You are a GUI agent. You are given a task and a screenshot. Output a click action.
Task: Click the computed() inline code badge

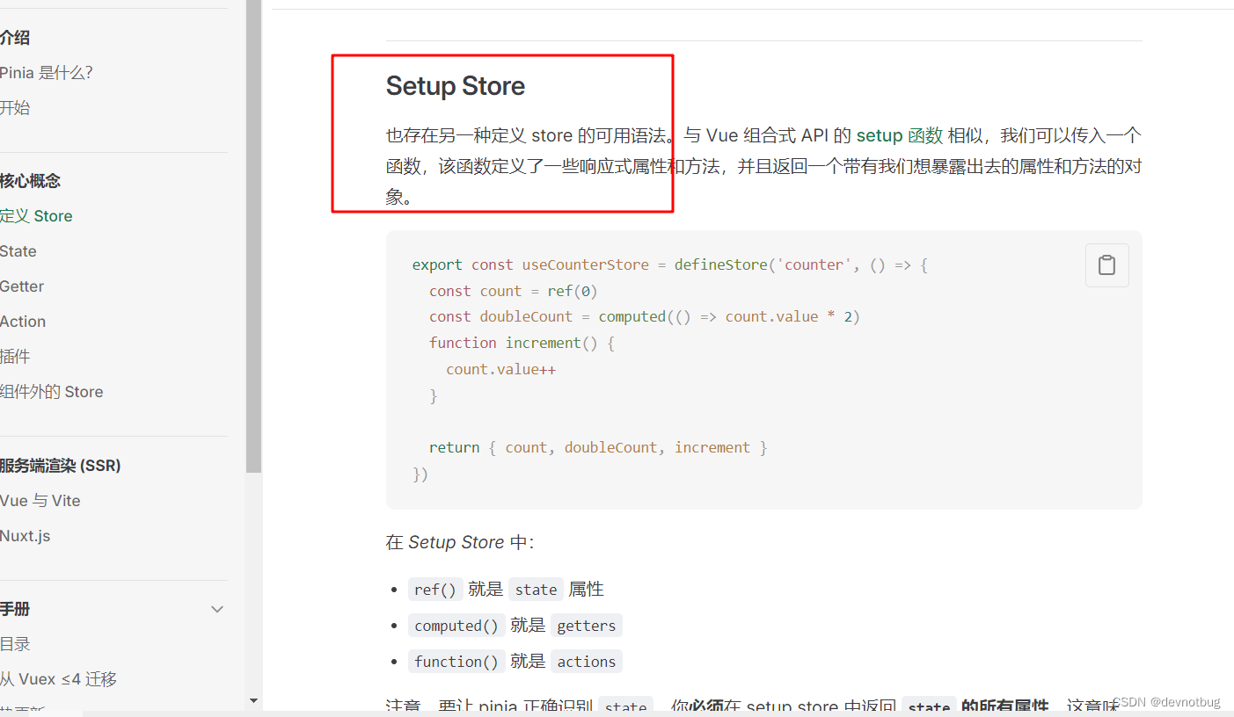coord(456,626)
